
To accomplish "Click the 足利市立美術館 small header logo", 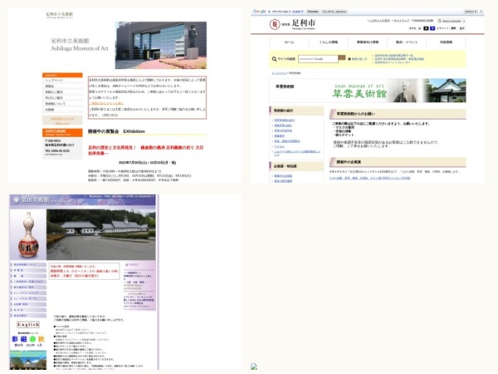I will (x=60, y=15).
